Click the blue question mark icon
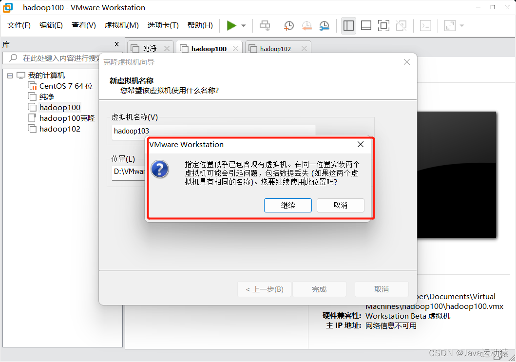This screenshot has height=362, width=516. 160,169
